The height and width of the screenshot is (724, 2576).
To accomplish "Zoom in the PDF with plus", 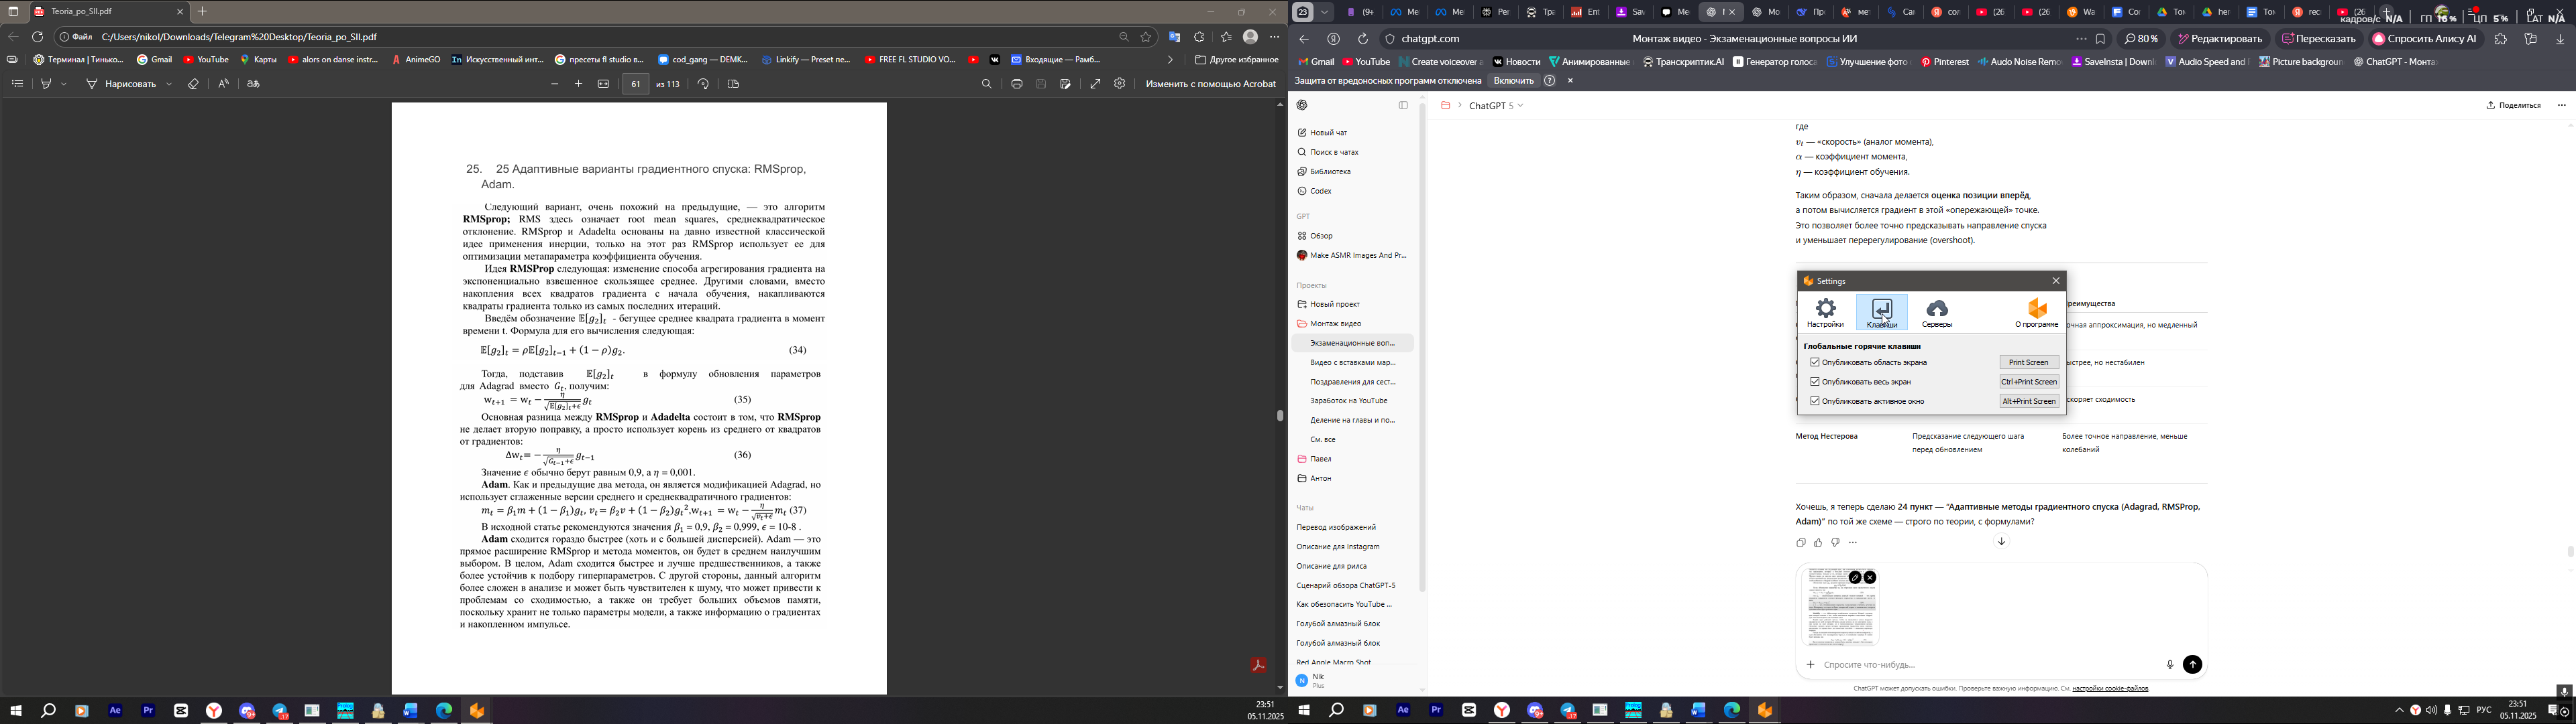I will click(x=578, y=84).
